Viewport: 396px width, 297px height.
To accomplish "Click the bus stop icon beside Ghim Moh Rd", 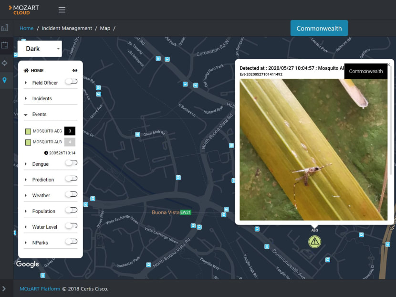I will pos(137,134).
